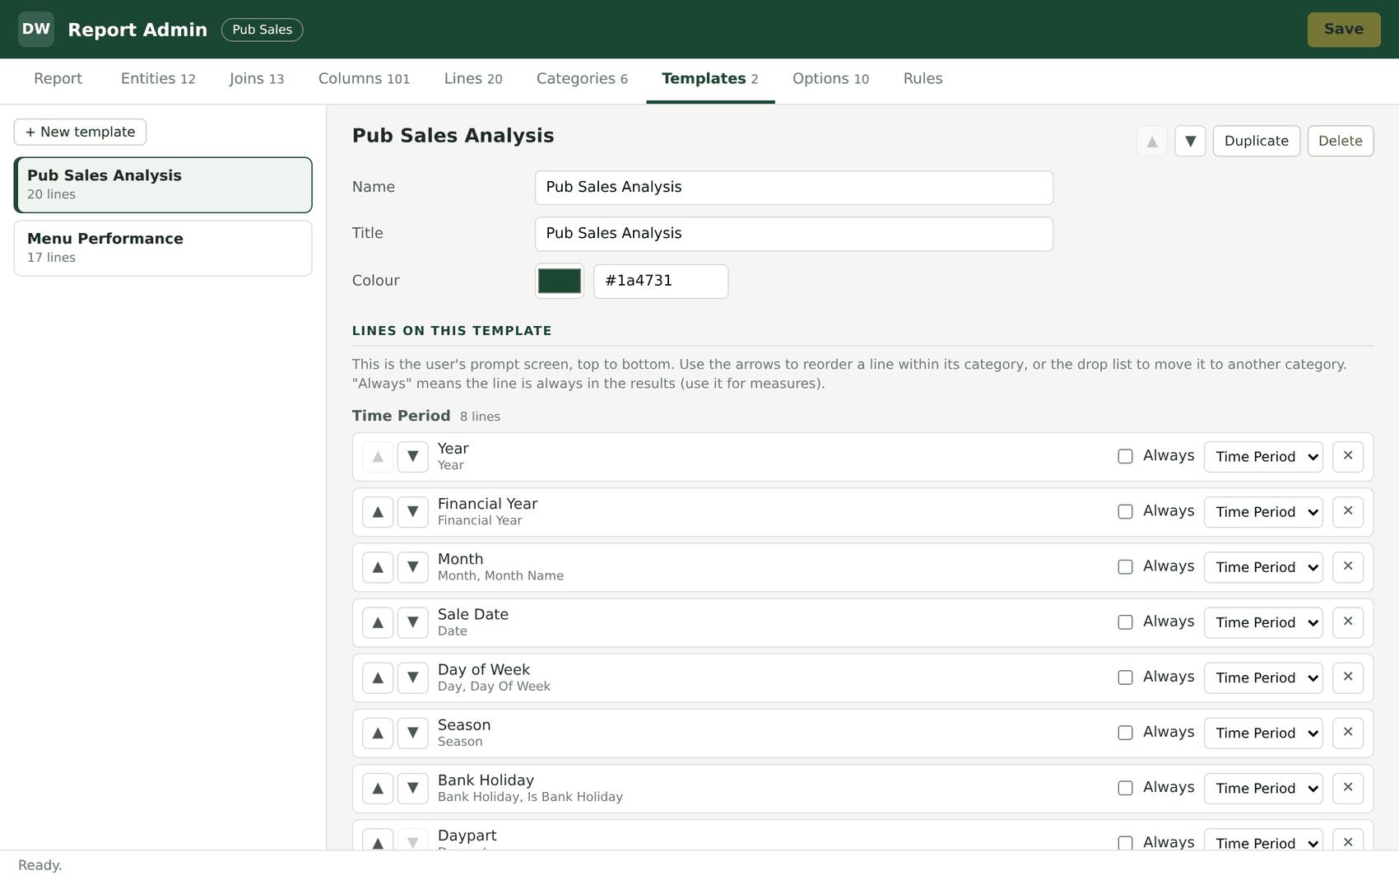Screen dimensions: 1399x880
Task: Move the Sale Date line up
Action: tap(378, 622)
